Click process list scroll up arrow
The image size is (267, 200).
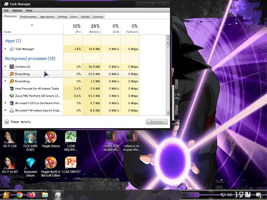[x=168, y=37]
